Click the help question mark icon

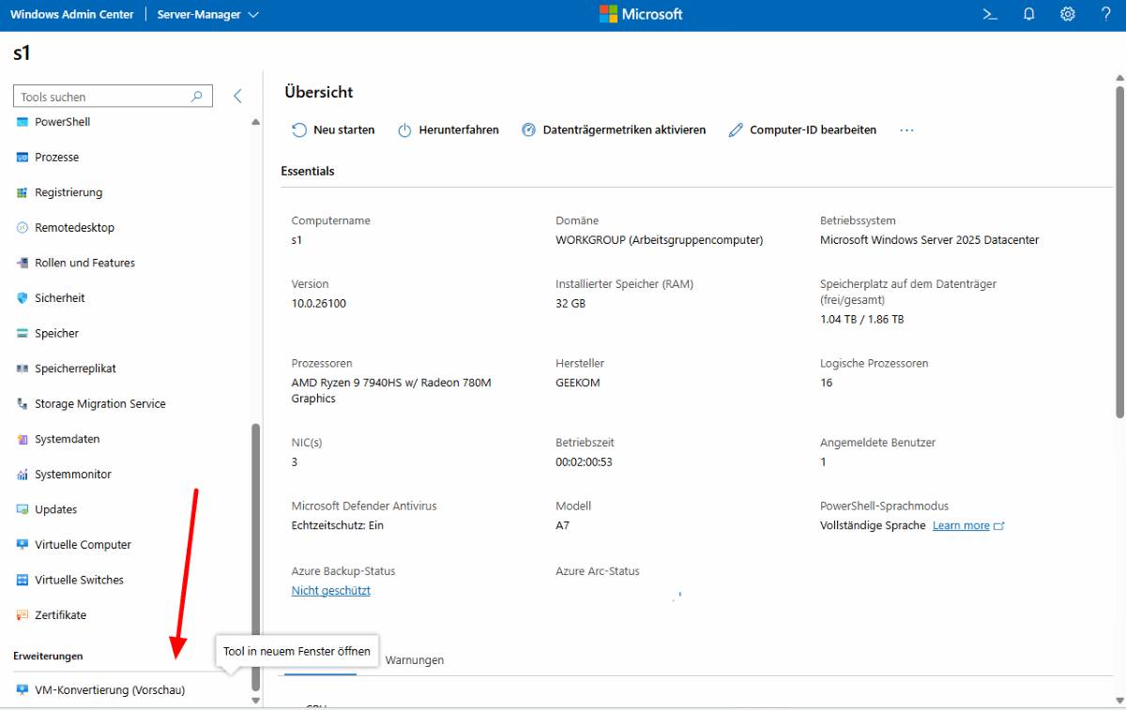point(1105,14)
